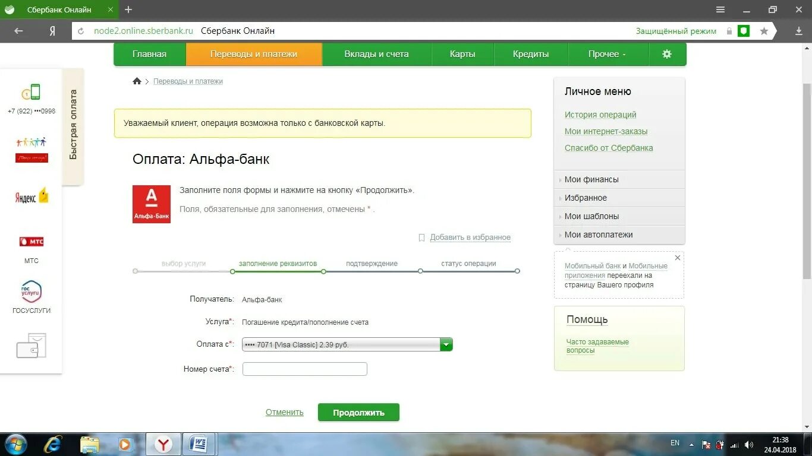Open browser downloads arrow icon
This screenshot has width=812, height=456.
pyautogui.click(x=799, y=31)
